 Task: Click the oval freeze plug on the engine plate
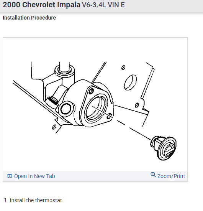tap(130, 82)
